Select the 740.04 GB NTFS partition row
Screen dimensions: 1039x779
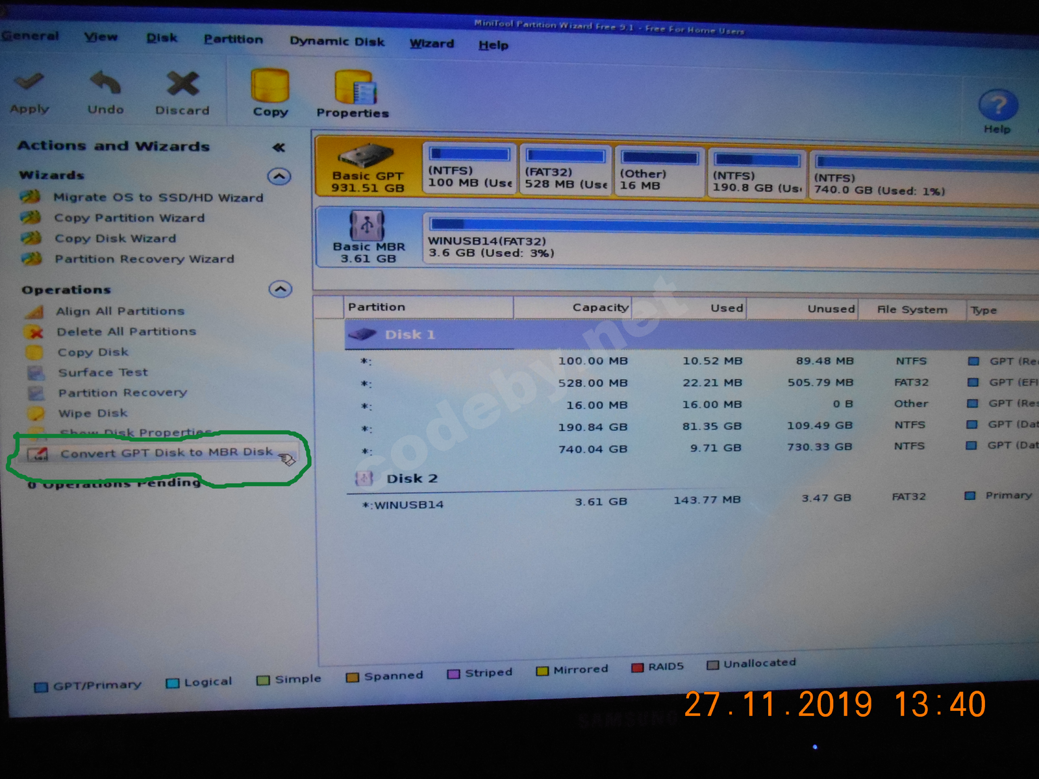pyautogui.click(x=692, y=448)
